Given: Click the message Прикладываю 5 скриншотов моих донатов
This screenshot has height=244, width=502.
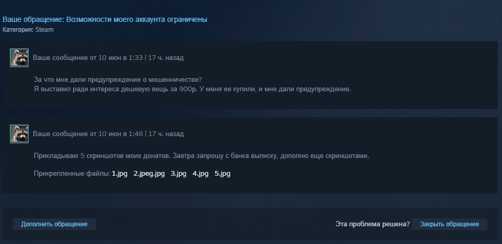Looking at the screenshot, I should pos(201,156).
